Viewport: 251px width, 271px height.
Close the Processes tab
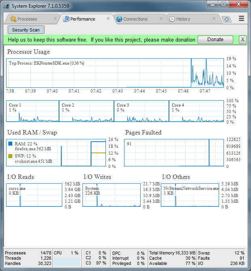click(x=55, y=19)
